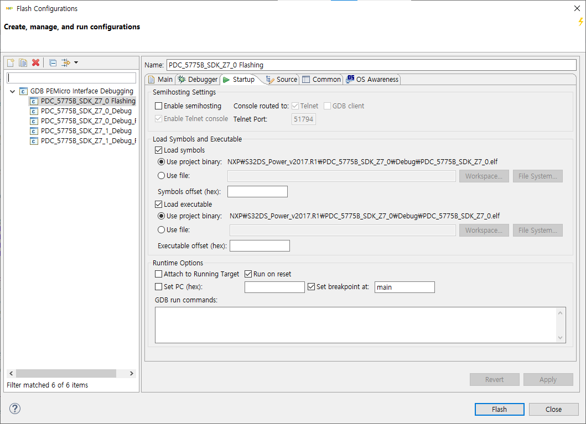Click the filter launch configurations icon
586x424 pixels.
tap(66, 62)
